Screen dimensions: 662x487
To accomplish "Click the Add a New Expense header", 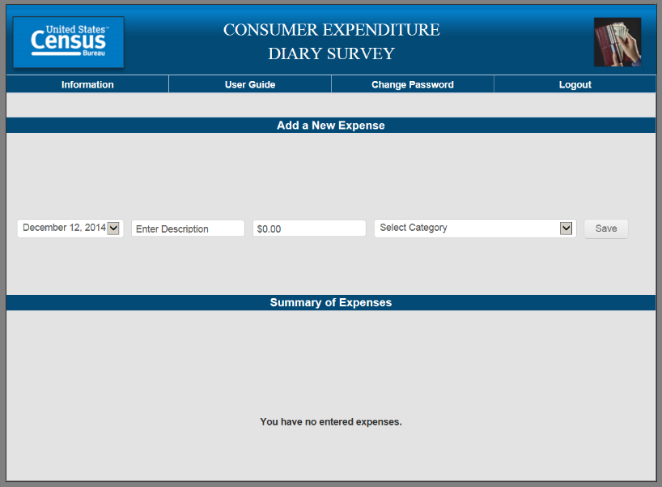I will [x=331, y=126].
